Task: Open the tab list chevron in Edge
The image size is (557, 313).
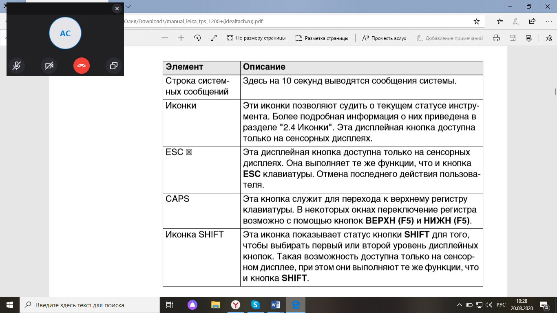Action: click(128, 7)
